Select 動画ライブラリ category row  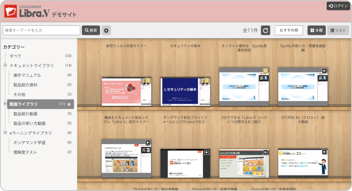coord(40,104)
